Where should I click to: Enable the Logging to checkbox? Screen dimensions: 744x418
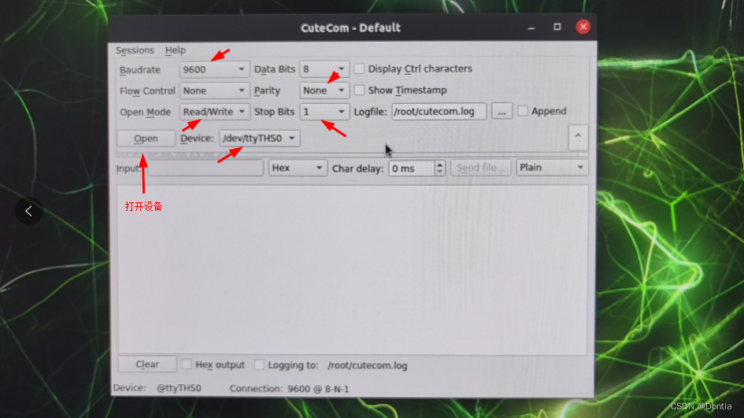click(x=259, y=364)
